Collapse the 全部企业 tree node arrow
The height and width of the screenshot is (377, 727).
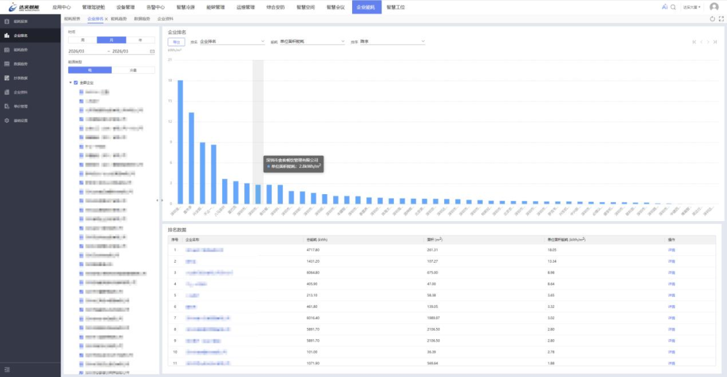pos(70,83)
